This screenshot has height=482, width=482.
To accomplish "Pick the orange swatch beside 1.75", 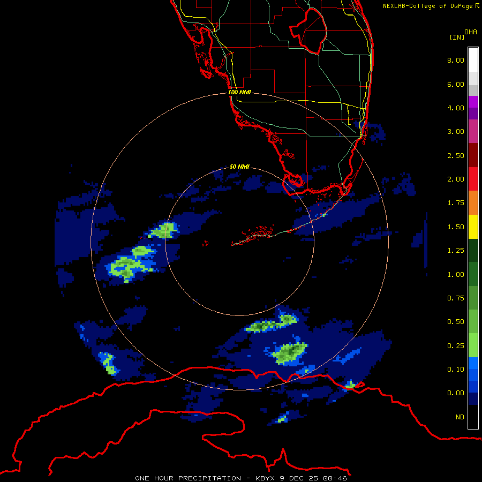I will 473,203.
